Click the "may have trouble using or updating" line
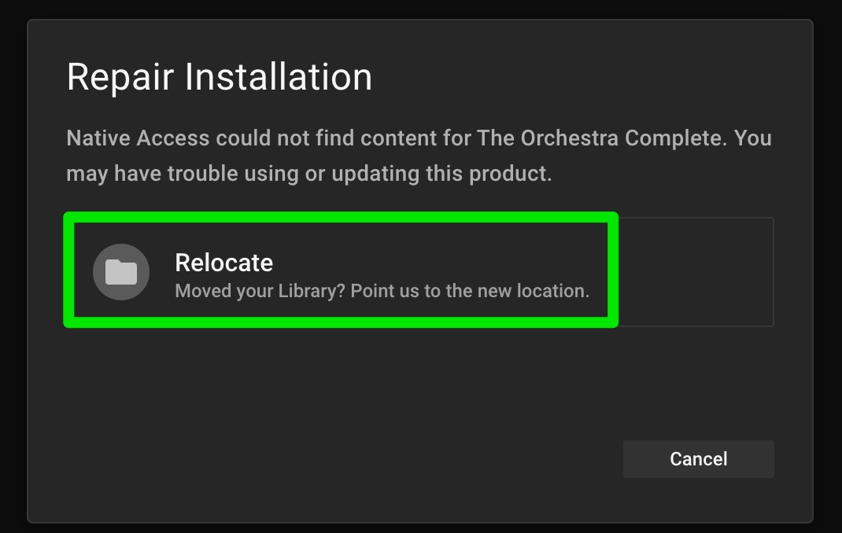The image size is (842, 533). (308, 173)
